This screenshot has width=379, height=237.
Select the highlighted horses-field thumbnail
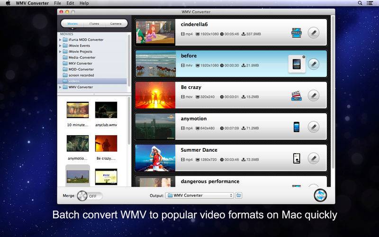[x=78, y=176]
